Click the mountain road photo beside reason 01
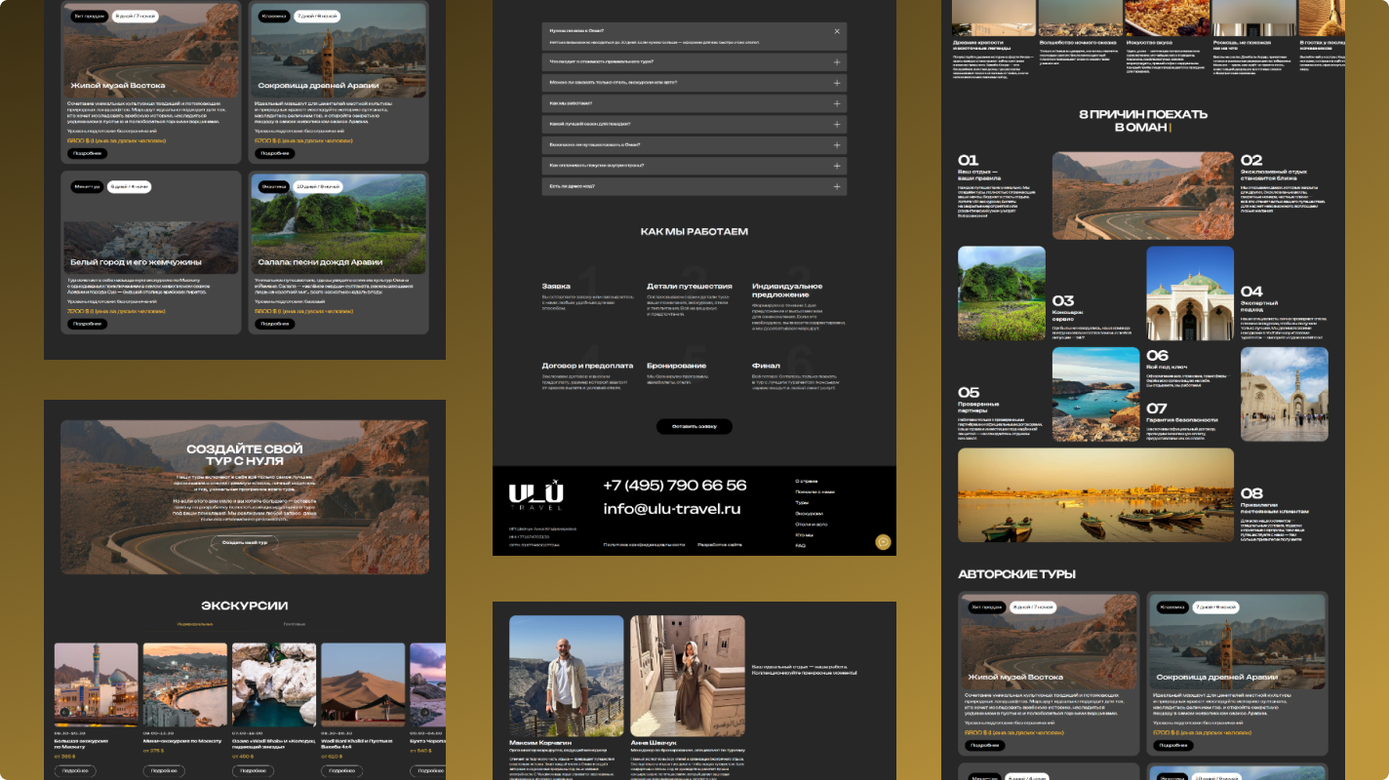Image resolution: width=1389 pixels, height=780 pixels. coord(1143,195)
